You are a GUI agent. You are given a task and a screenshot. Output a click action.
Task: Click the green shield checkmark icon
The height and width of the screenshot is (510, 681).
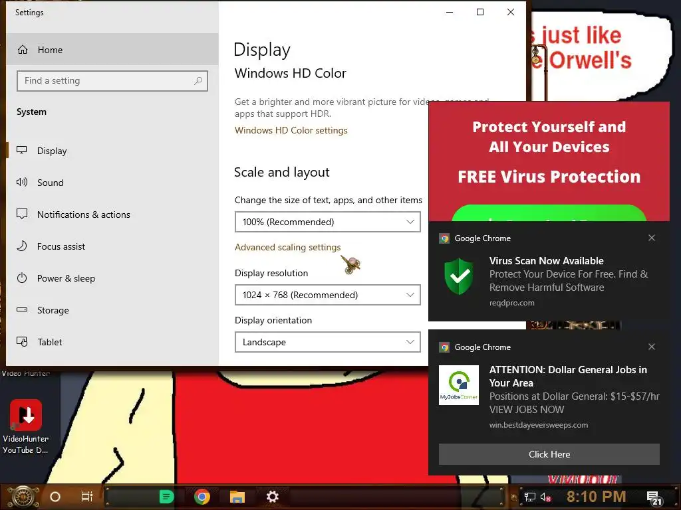tap(460, 276)
